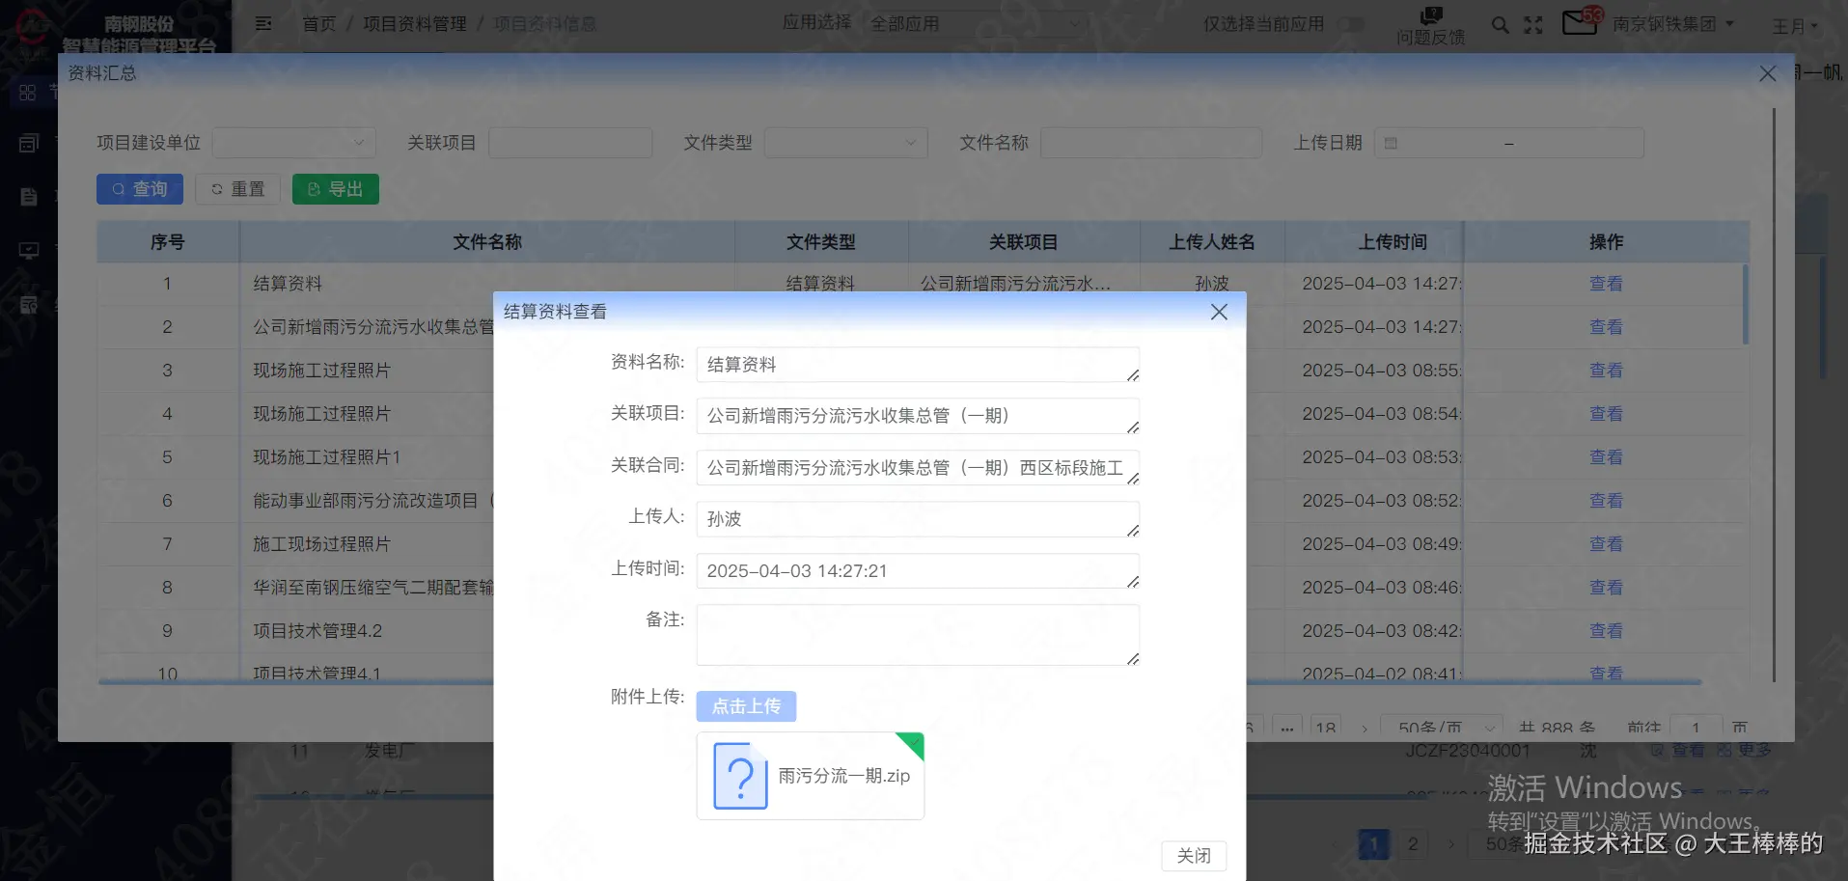Toggle fullscreen with the expand icon
The height and width of the screenshot is (881, 1848).
click(1533, 25)
